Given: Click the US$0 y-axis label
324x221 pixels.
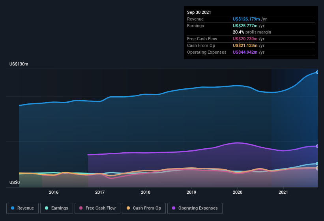Looking at the screenshot, I should tap(15, 182).
